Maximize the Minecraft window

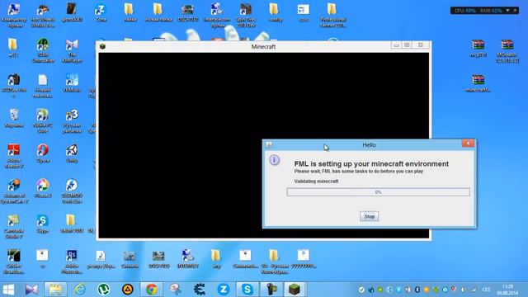[407, 45]
